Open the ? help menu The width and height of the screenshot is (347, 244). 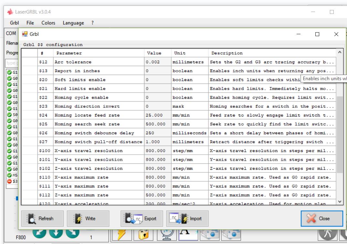(x=92, y=23)
